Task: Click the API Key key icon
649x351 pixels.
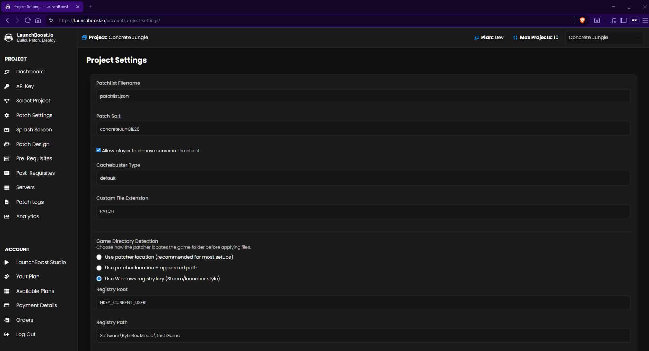Action: tap(7, 86)
